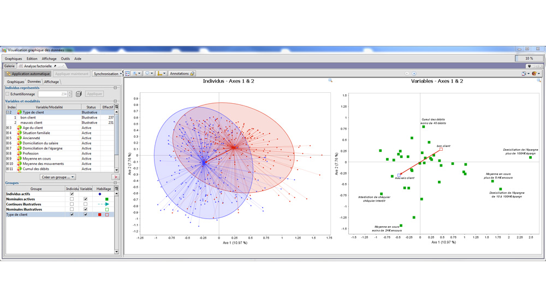The width and height of the screenshot is (546, 307).
Task: Click the red filled square for Type de client
Action: coord(100,215)
